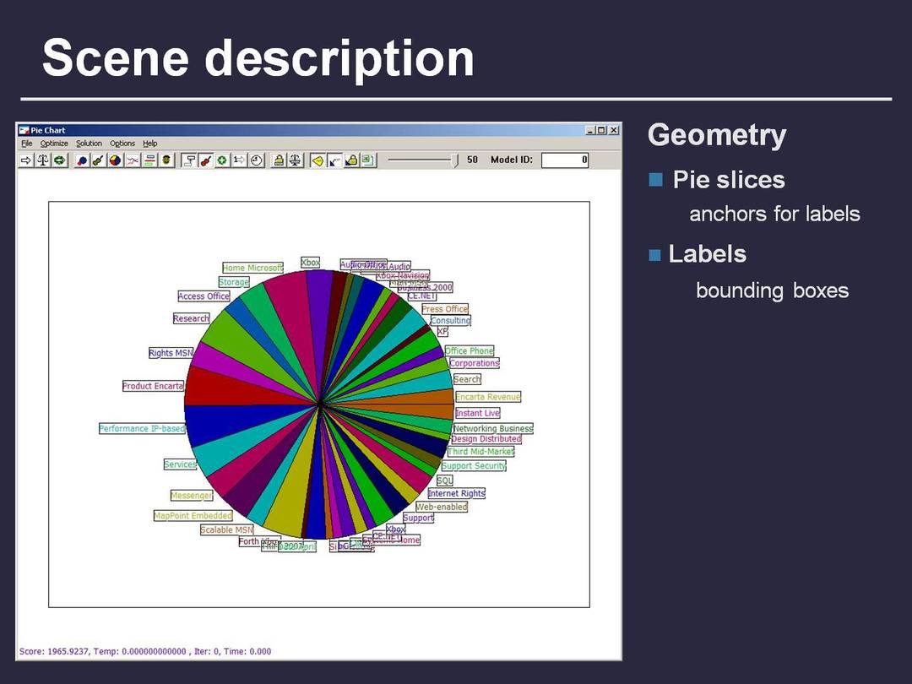This screenshot has height=684, width=912.
Task: Click the 'Research' pie label
Action: point(191,318)
